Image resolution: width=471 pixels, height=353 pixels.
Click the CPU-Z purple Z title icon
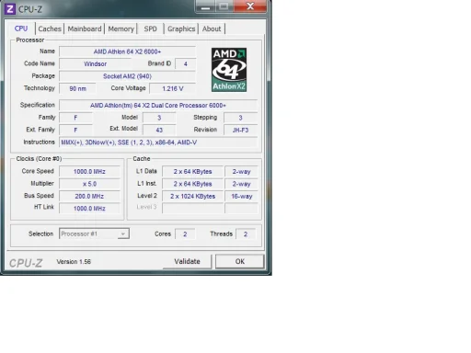click(x=10, y=9)
